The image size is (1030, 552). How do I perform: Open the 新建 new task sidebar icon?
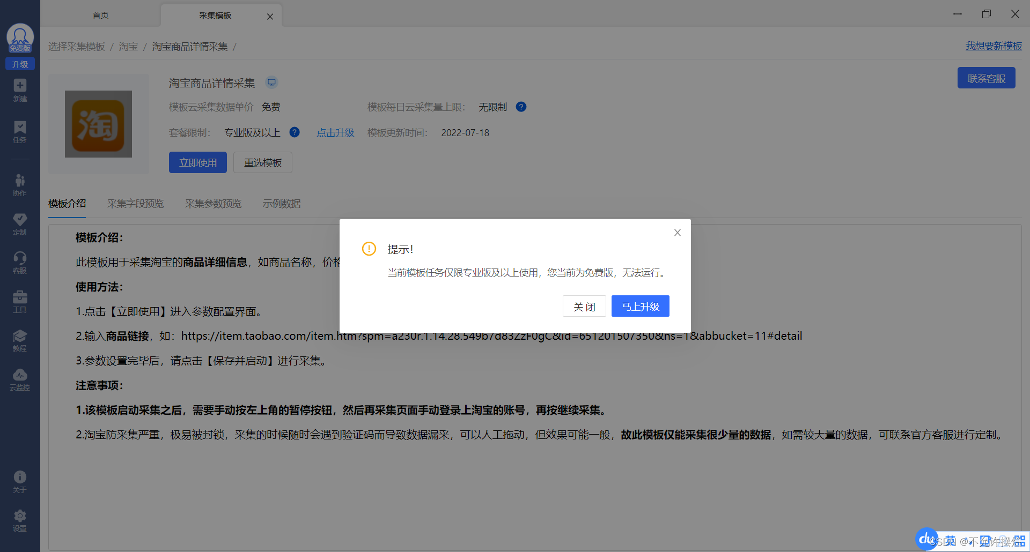click(20, 90)
